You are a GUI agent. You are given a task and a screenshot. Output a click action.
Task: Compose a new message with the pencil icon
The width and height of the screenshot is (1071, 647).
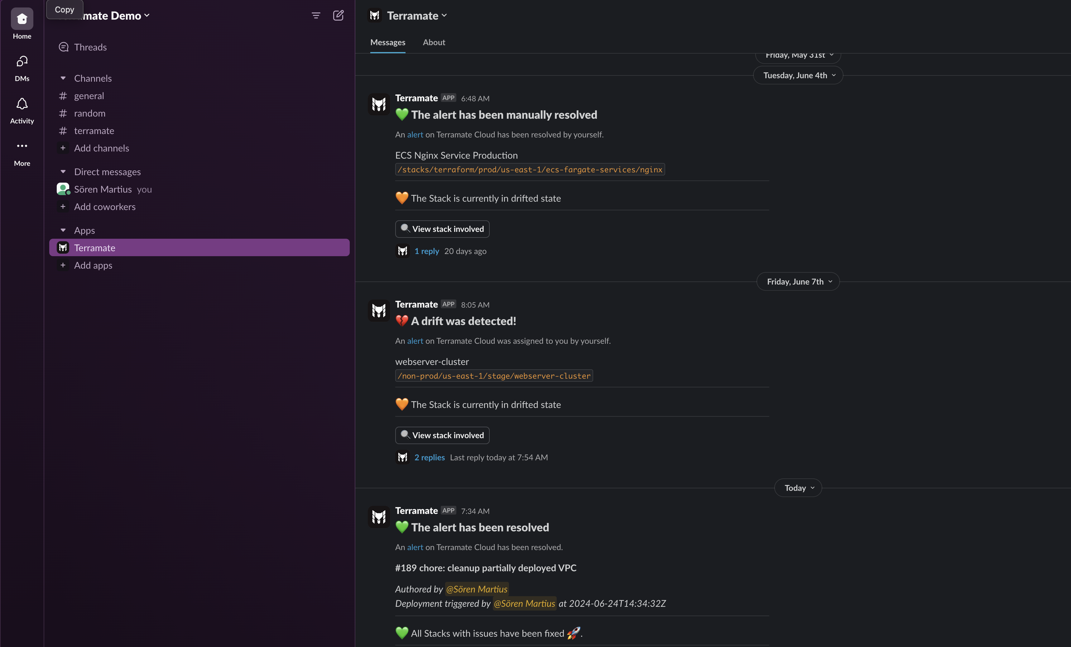pos(339,15)
